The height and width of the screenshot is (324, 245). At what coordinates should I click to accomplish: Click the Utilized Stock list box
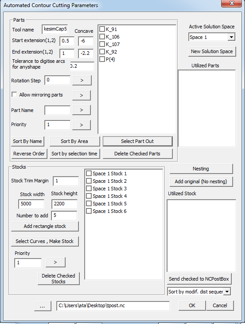(202, 236)
